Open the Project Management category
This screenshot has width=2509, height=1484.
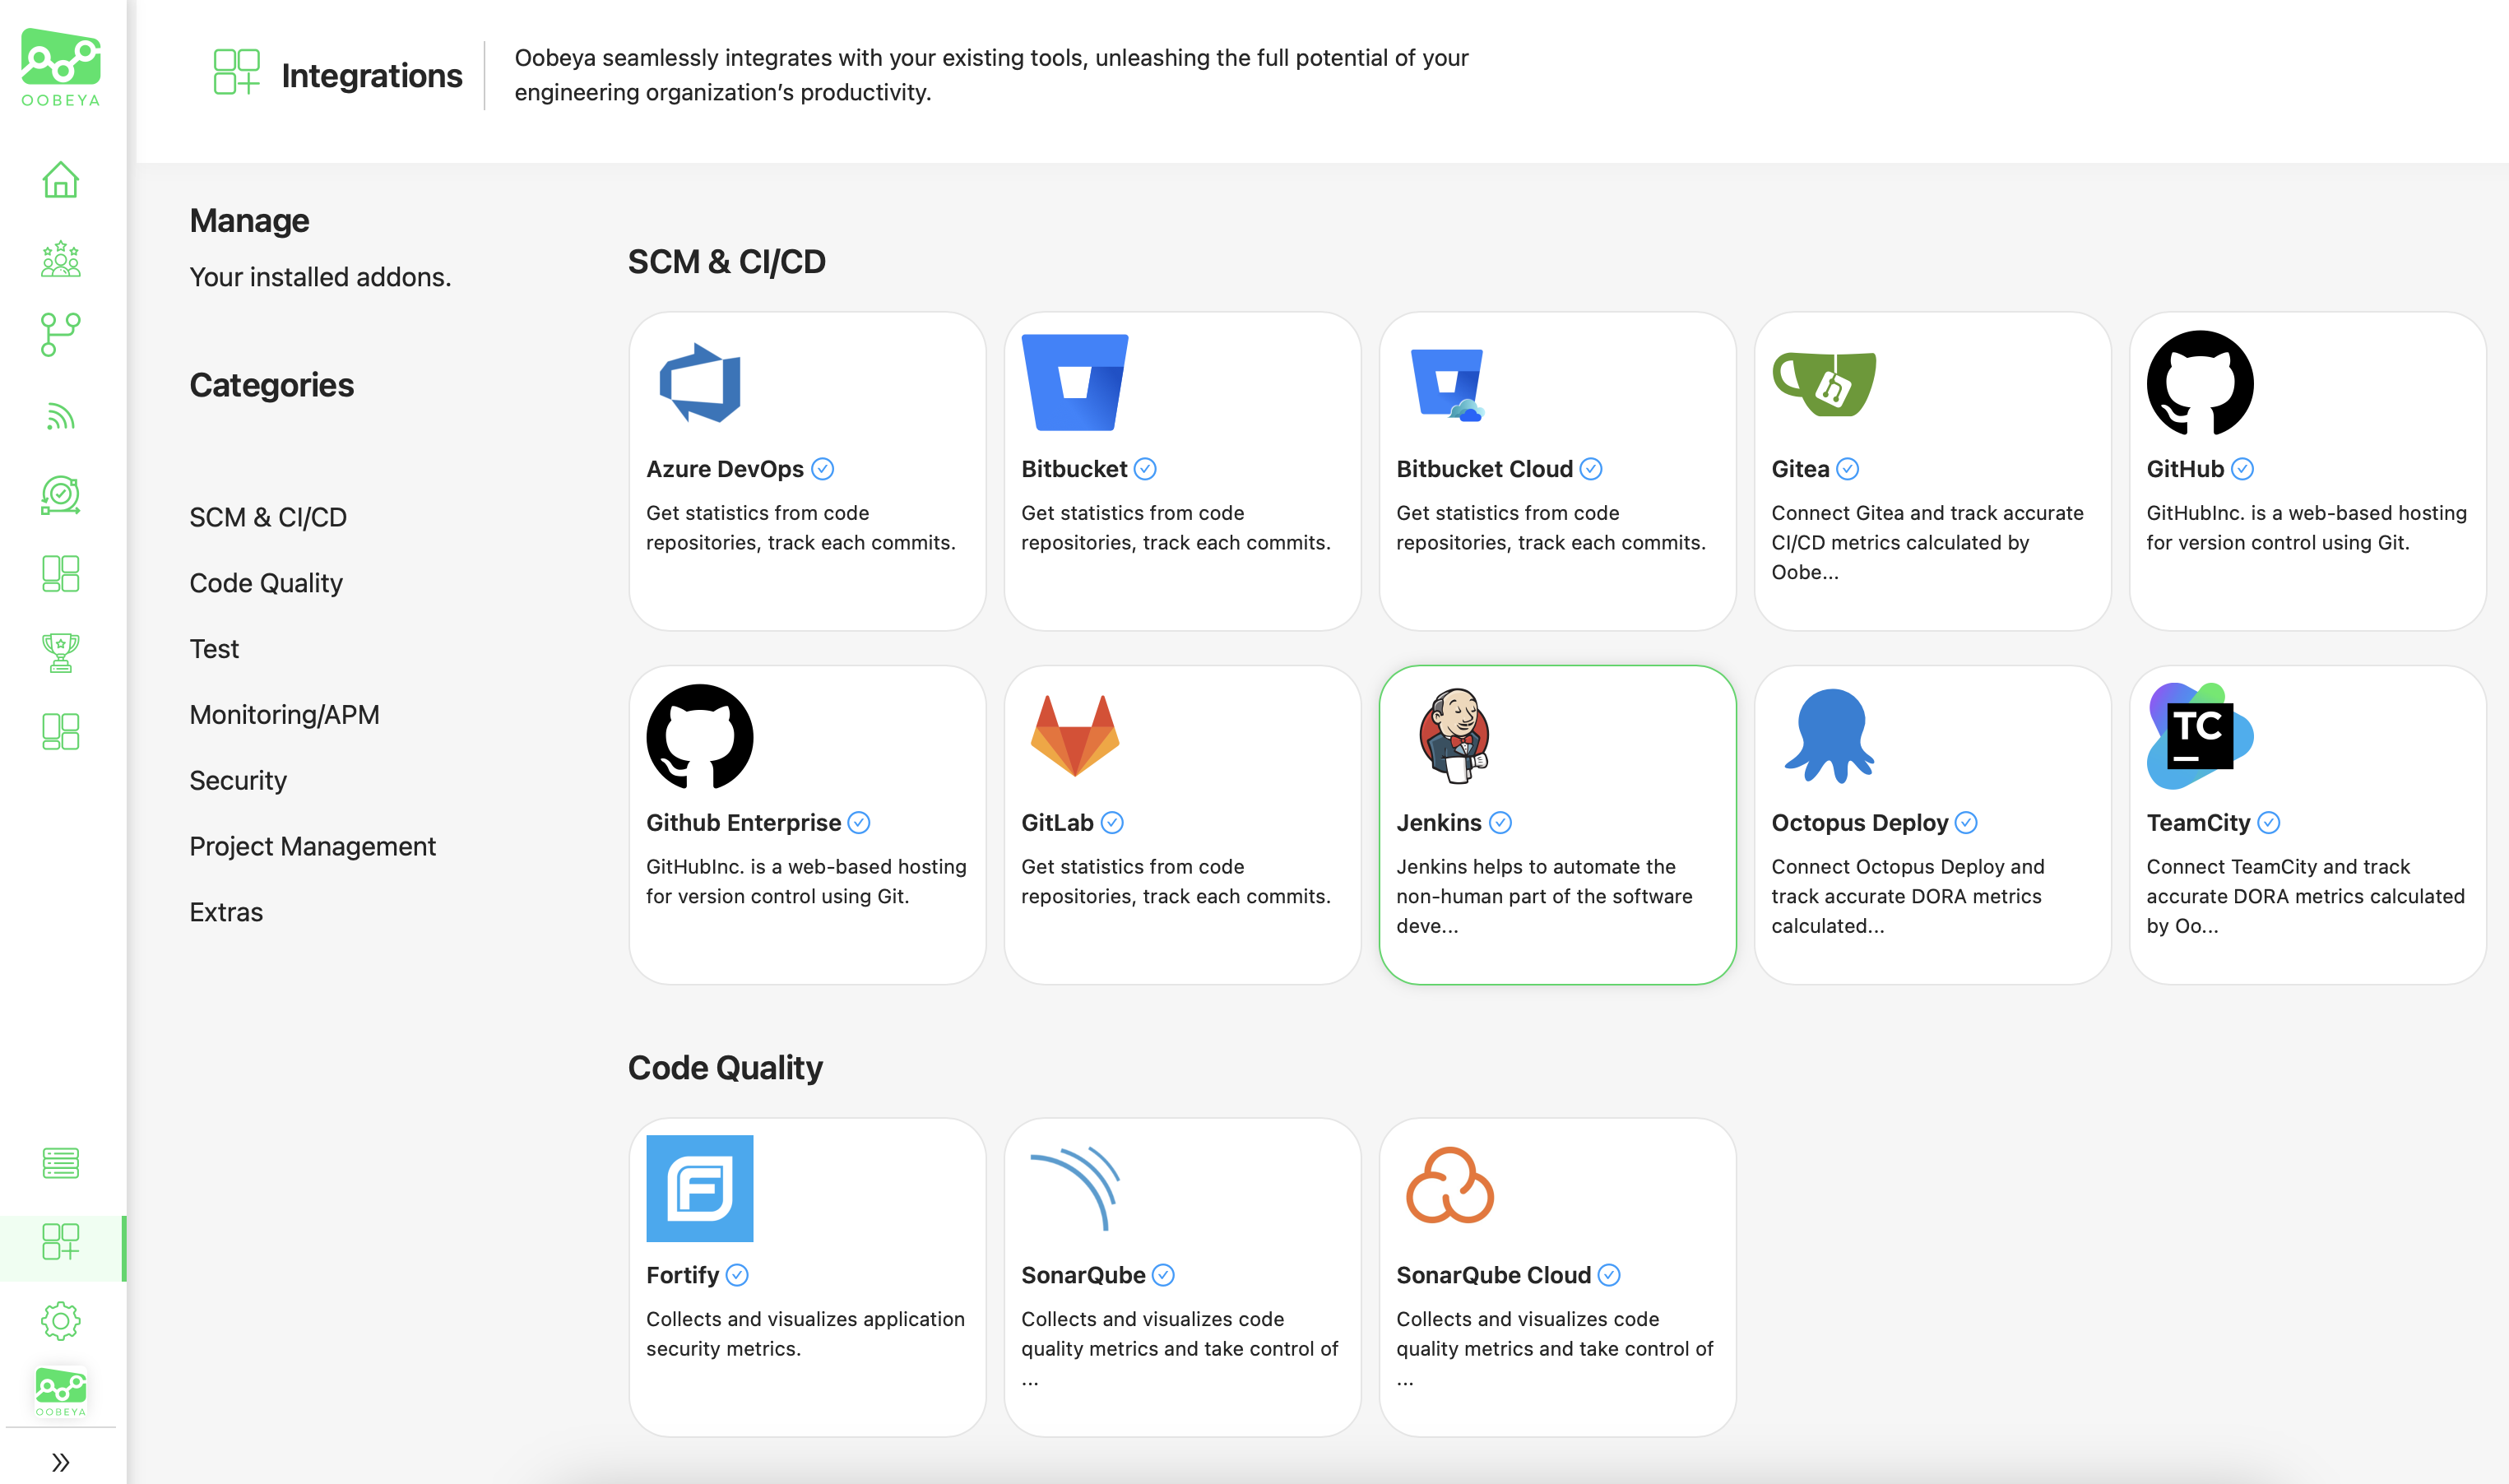312,846
